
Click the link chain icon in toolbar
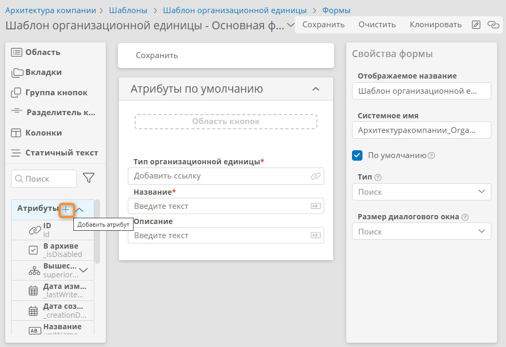[493, 25]
